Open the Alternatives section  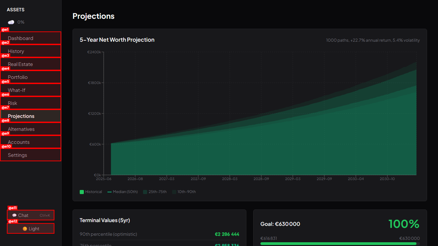click(31, 129)
